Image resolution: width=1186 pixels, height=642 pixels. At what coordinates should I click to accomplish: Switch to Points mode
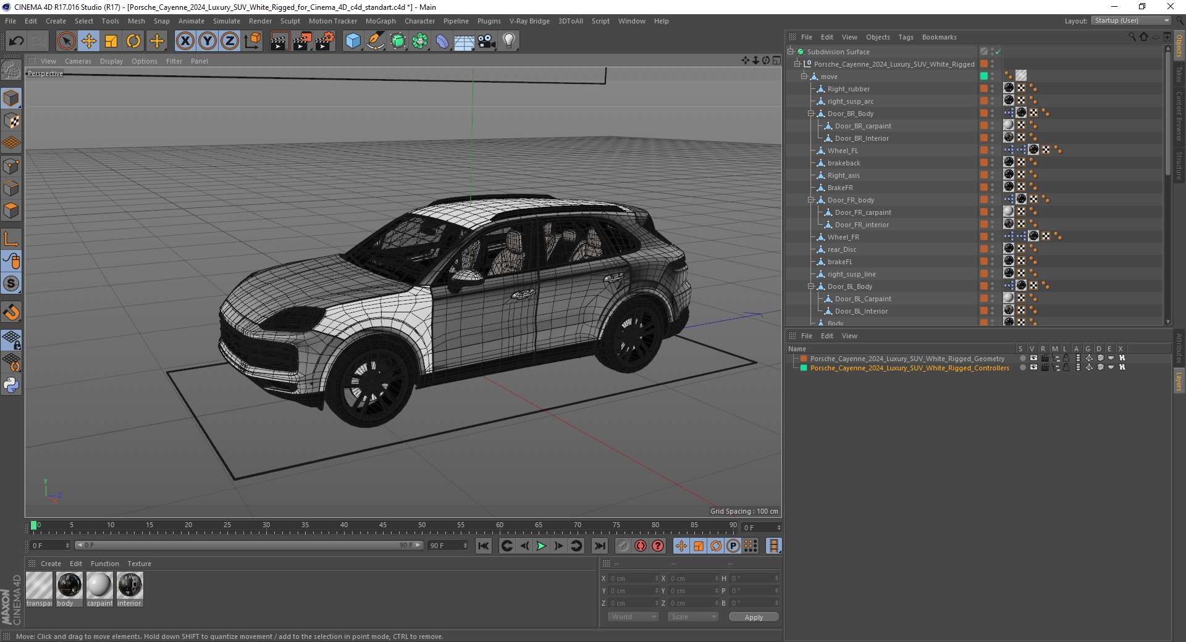[11, 166]
